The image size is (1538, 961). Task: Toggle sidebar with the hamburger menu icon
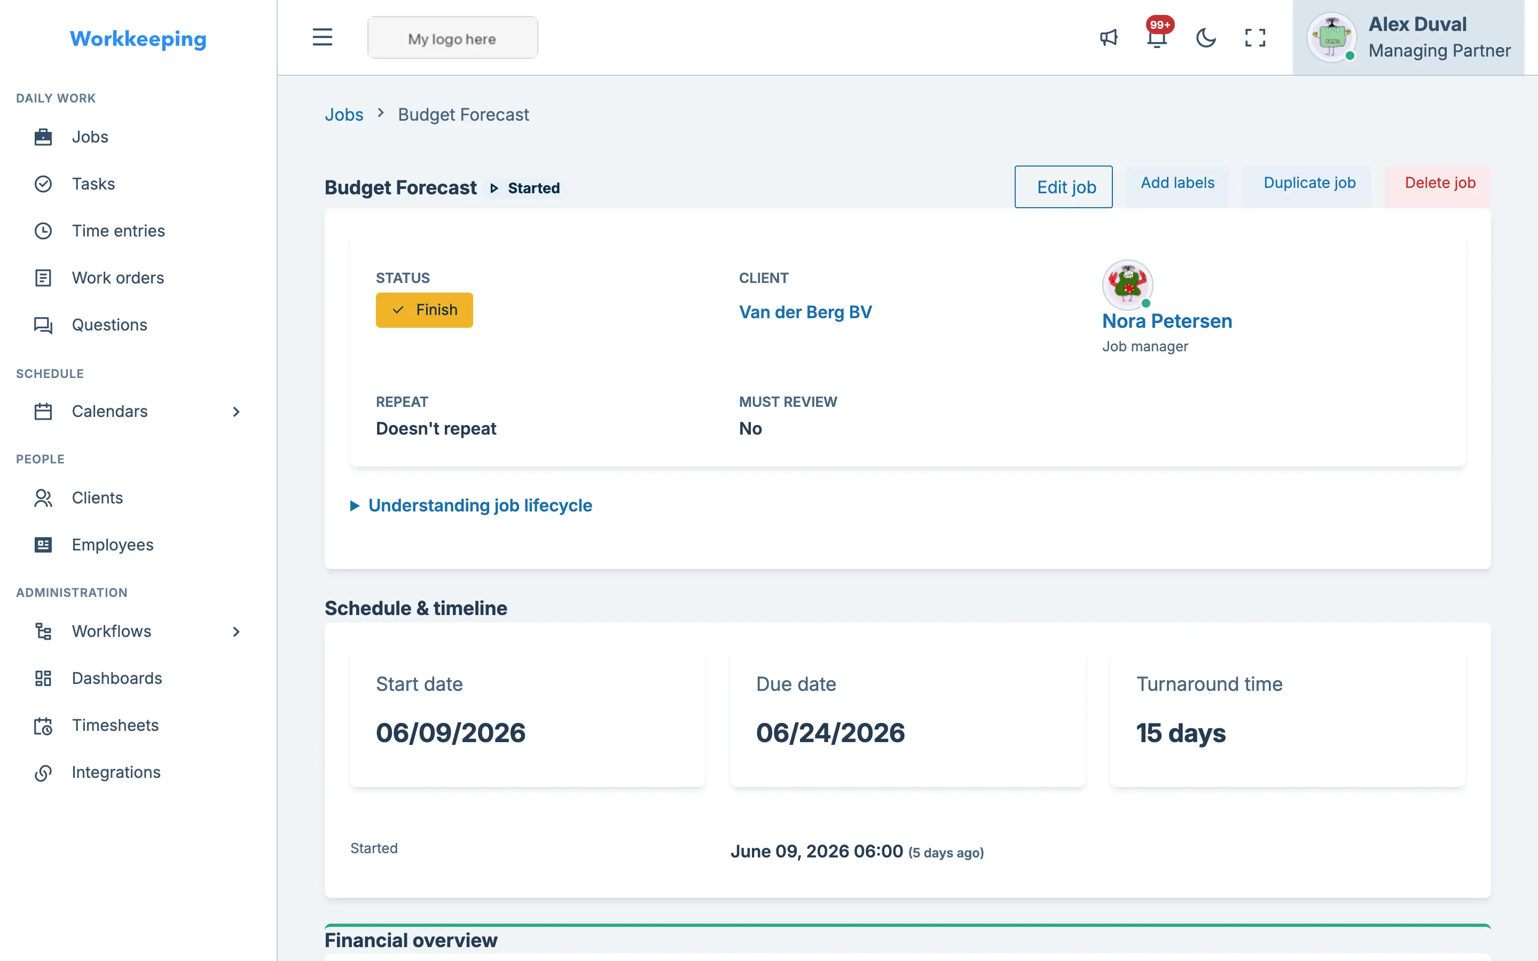322,37
